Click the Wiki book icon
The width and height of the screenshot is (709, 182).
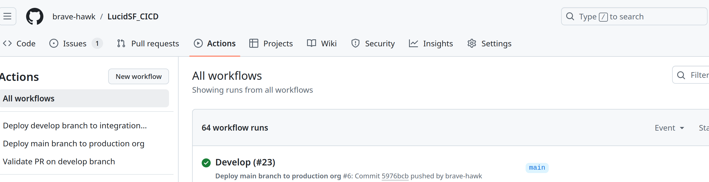pyautogui.click(x=311, y=43)
